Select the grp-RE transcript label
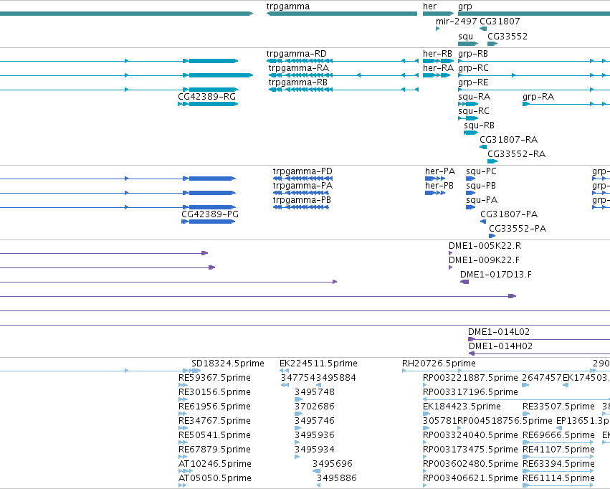Screen dimensions: 610x489 [473, 82]
